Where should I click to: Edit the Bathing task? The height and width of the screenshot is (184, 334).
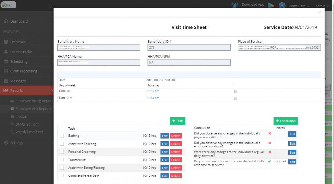165,136
